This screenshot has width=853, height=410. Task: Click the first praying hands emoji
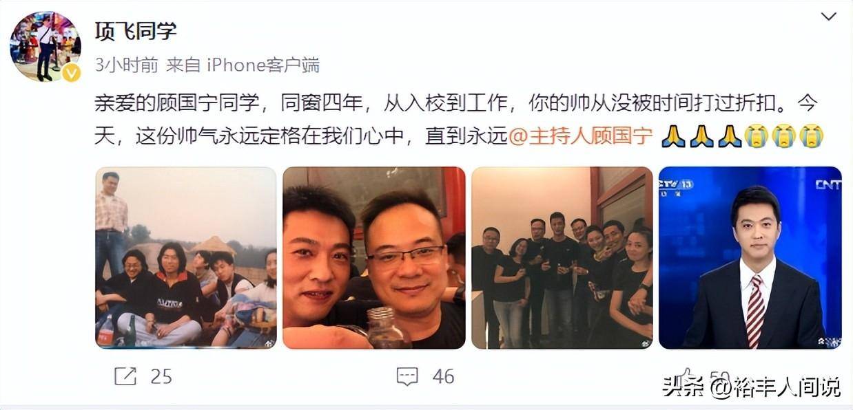pyautogui.click(x=673, y=136)
